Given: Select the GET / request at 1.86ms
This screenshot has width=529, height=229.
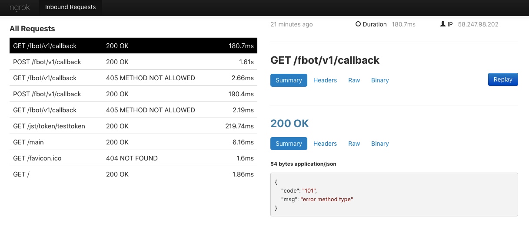Looking at the screenshot, I should point(133,174).
